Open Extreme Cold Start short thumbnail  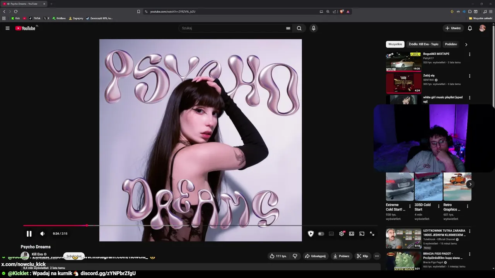click(400, 186)
